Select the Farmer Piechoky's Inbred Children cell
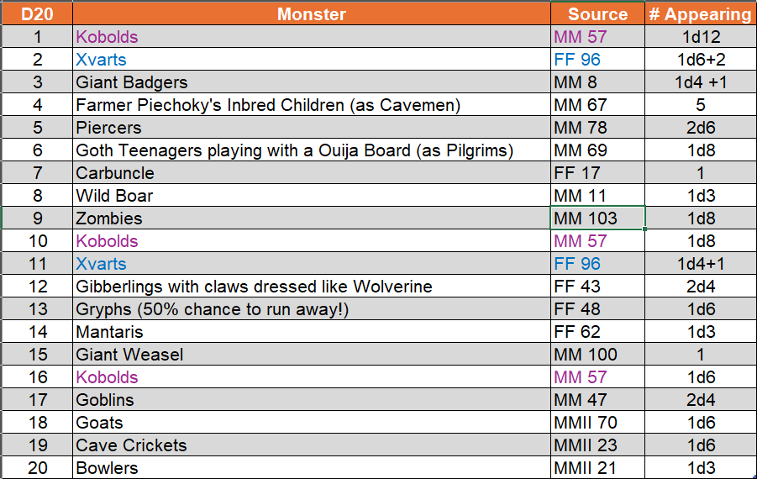Image resolution: width=757 pixels, height=479 pixels. 312,105
